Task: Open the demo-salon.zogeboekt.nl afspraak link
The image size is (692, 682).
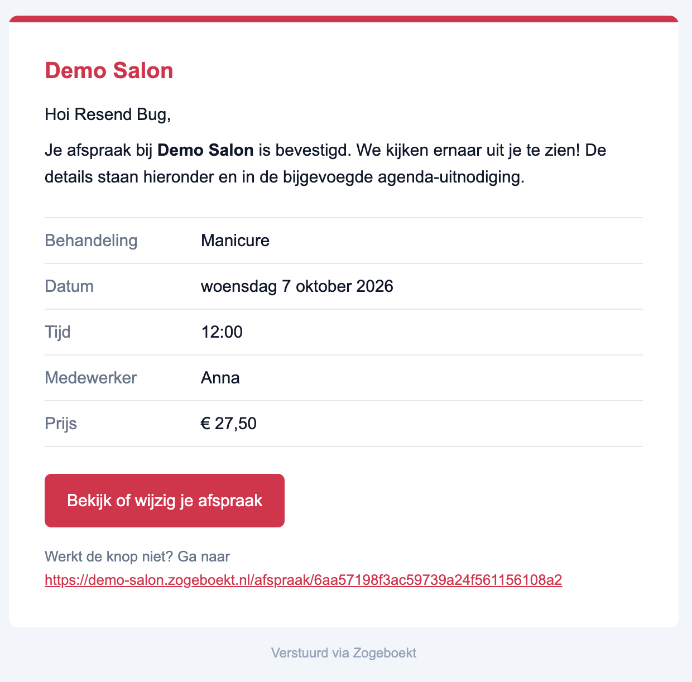Action: (303, 580)
